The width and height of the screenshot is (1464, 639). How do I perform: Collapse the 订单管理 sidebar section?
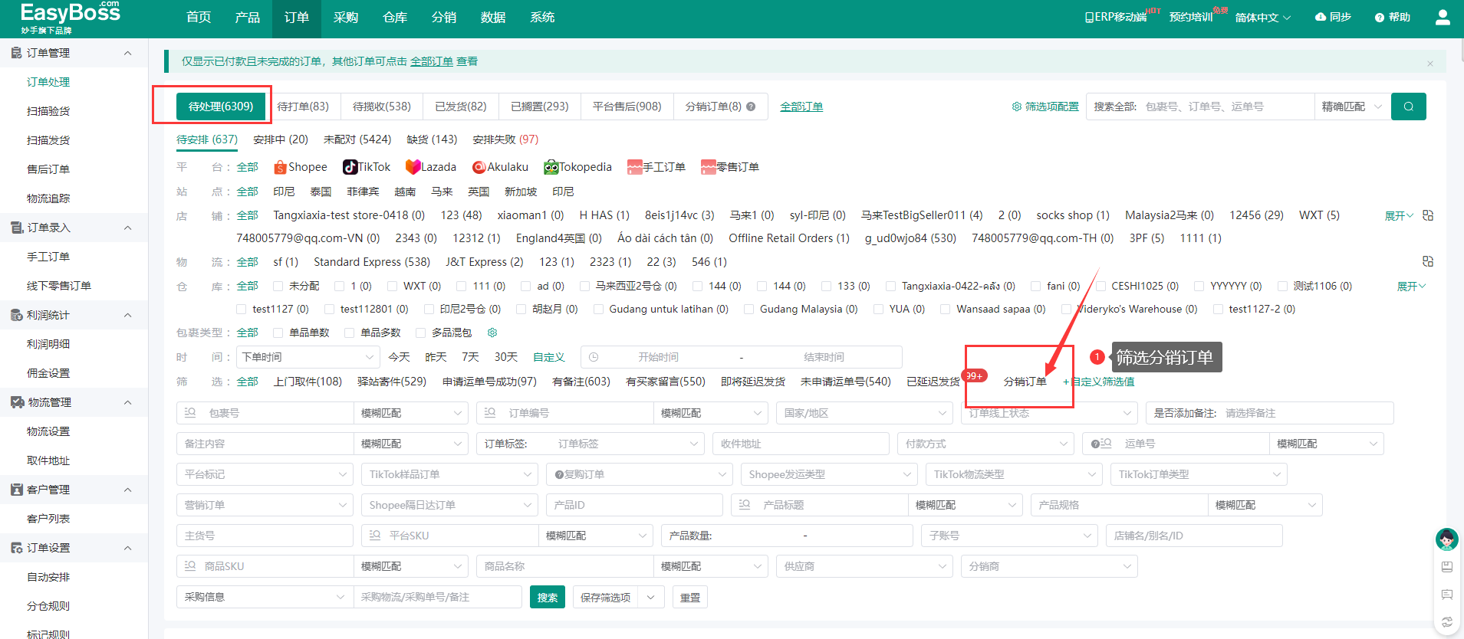click(127, 53)
